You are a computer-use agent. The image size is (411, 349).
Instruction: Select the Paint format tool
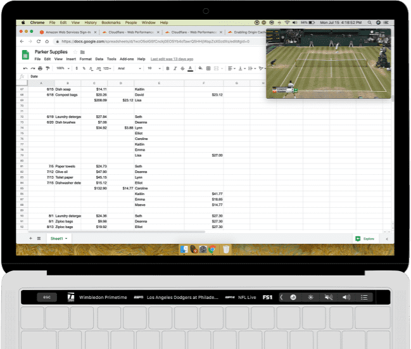tap(47, 68)
